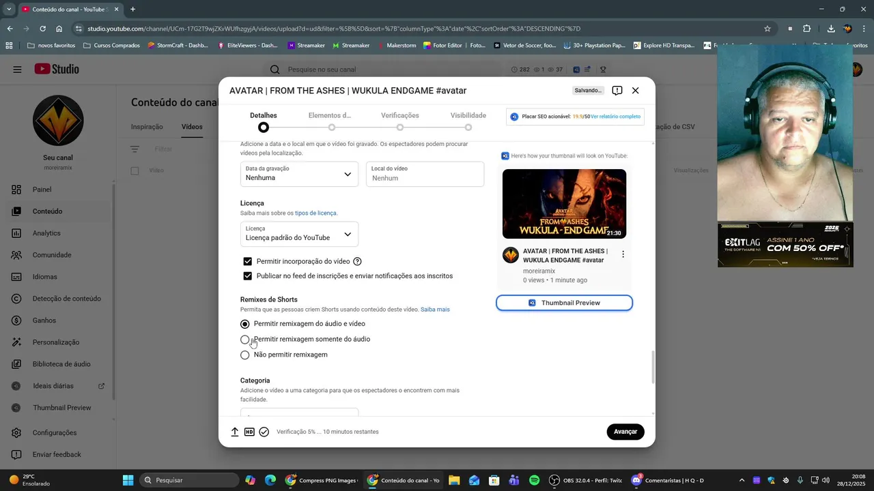Viewport: 874px width, 491px height.
Task: Open the YouTube Studio hamburger menu
Action: pyautogui.click(x=17, y=70)
